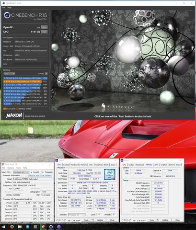Image resolution: width=196 pixels, height=230 pixels.
Task: Click the Identical System legend swatch
Action: [x=17, y=109]
